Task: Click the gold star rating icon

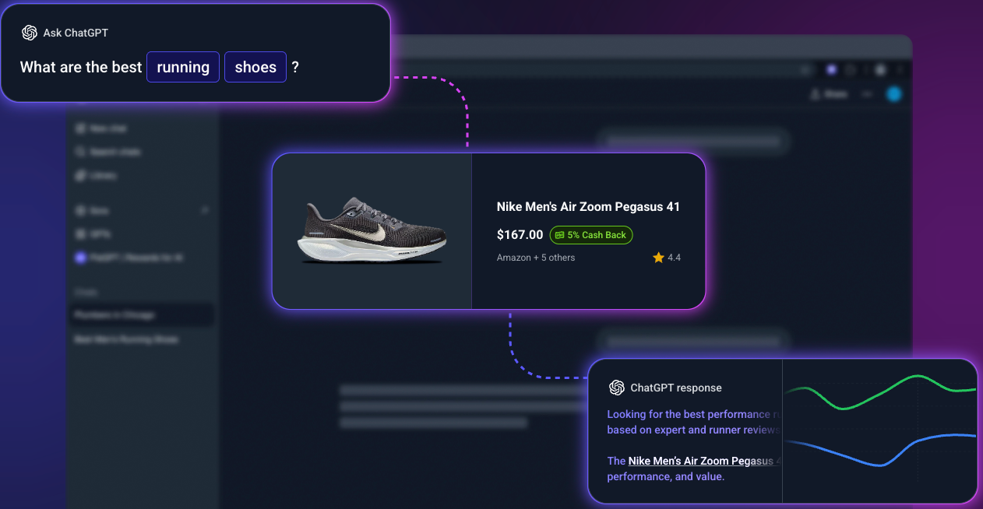Action: pos(658,258)
